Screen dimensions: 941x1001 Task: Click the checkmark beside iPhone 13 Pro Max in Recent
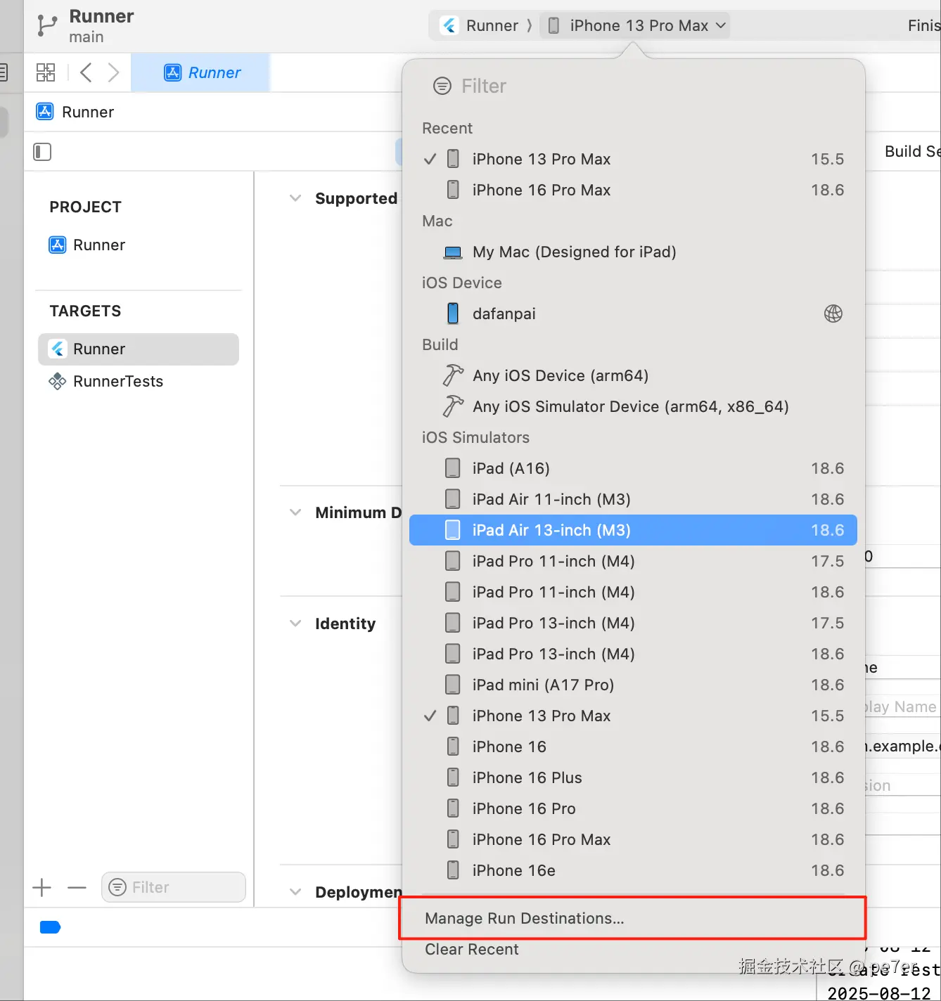[430, 159]
